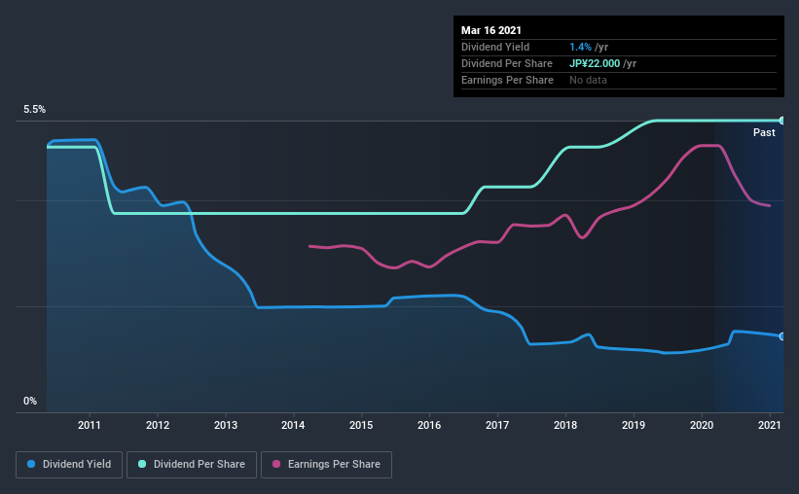
Task: Click the 2021 x-axis year label
Action: (770, 425)
